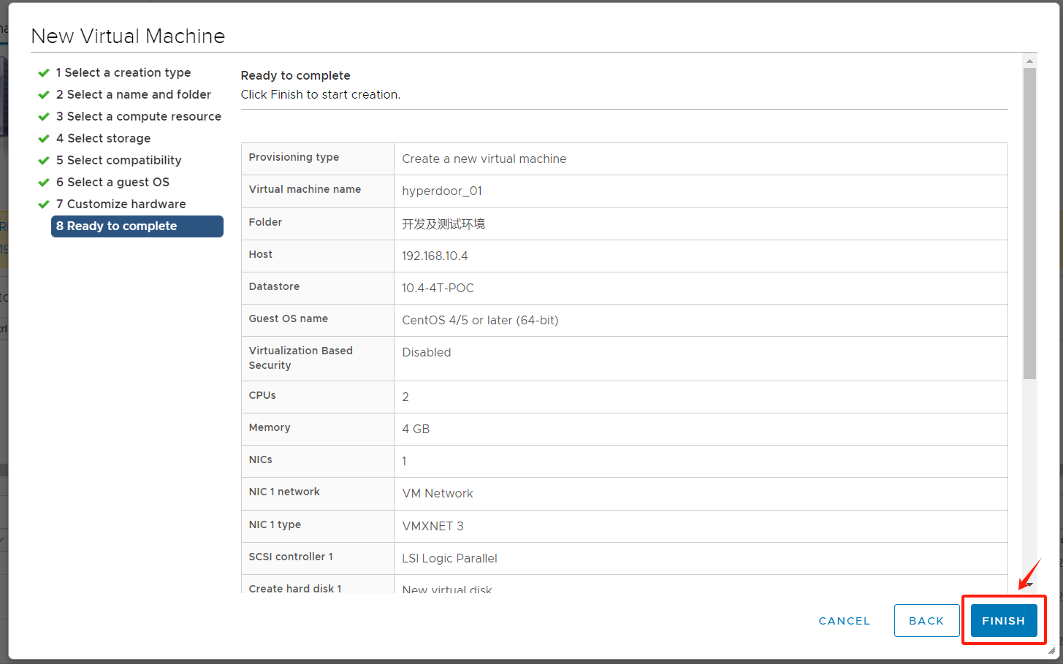
Task: Click the FINISH button
Action: point(1003,621)
